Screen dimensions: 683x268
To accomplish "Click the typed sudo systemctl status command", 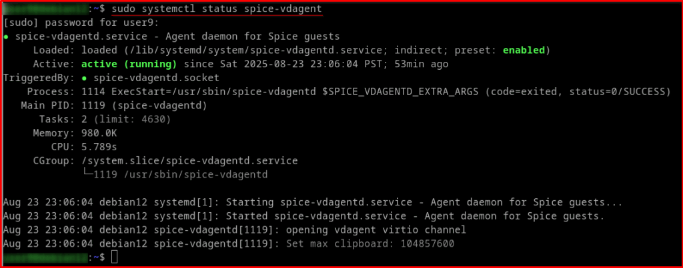I will (217, 9).
